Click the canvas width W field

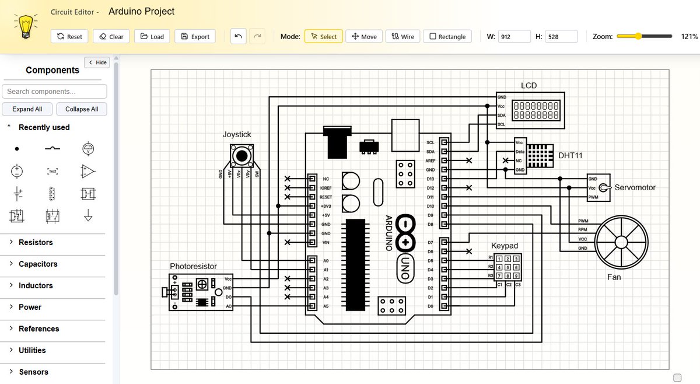514,36
